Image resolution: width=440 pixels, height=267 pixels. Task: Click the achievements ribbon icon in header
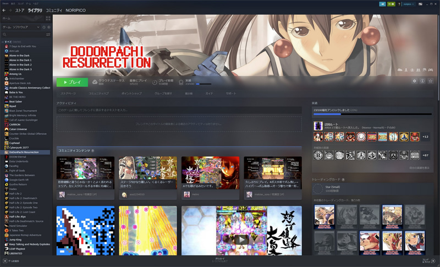point(181,82)
